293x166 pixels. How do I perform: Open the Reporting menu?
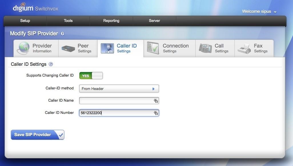(111, 21)
